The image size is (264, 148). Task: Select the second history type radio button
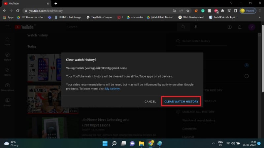pos(247,76)
